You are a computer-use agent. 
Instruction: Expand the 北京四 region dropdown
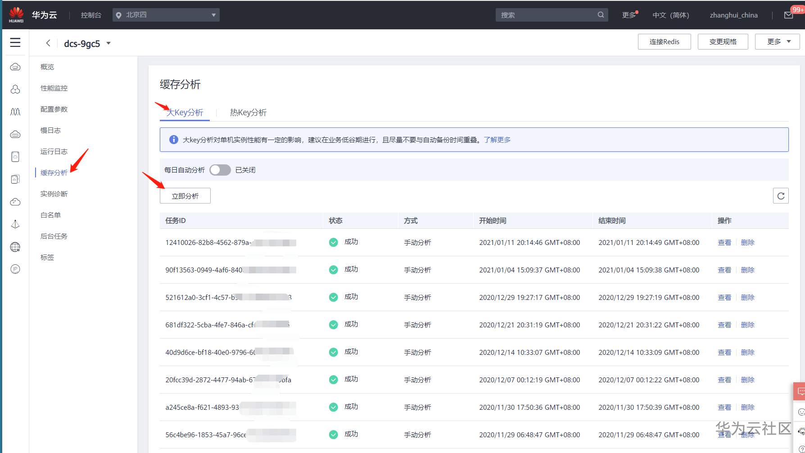tap(166, 15)
